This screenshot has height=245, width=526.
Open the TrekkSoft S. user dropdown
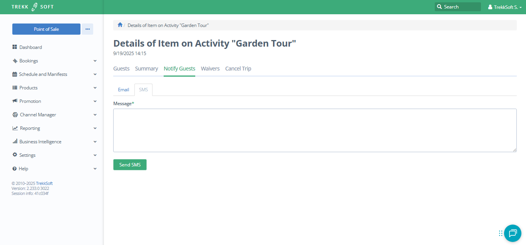coord(504,7)
